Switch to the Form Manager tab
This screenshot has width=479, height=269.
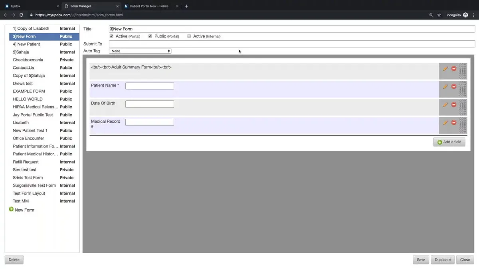(x=92, y=6)
